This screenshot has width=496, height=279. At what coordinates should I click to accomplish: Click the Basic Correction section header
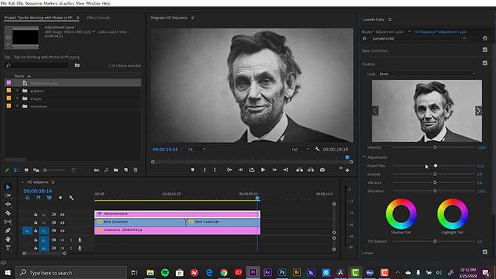coord(376,51)
